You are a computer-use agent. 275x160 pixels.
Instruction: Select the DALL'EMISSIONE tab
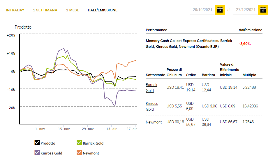103,10
